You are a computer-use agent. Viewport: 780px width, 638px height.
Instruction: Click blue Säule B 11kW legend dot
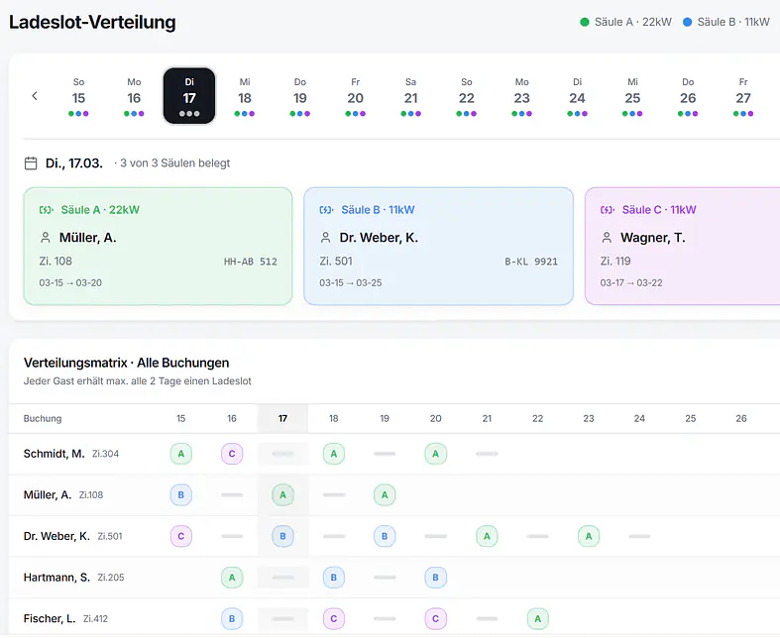(688, 22)
